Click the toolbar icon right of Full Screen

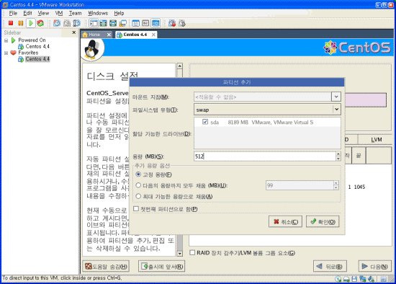122,23
